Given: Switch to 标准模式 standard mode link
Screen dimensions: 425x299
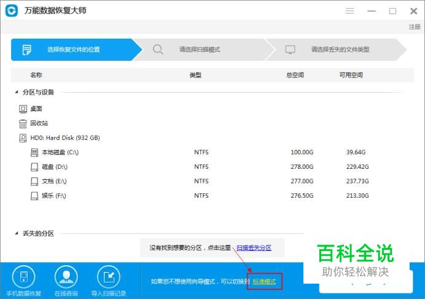Looking at the screenshot, I should click(264, 282).
